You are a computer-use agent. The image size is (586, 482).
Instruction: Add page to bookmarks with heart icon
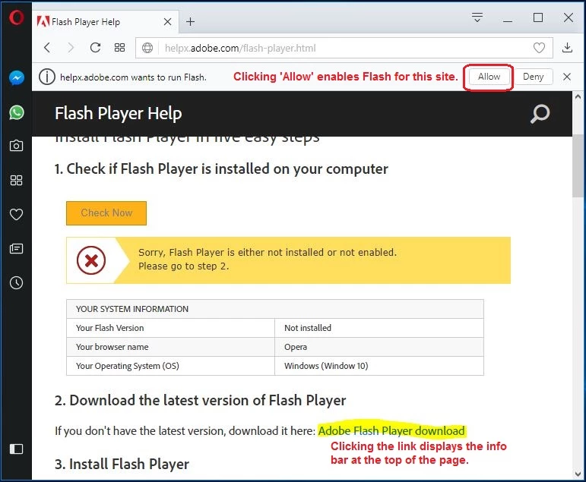coord(539,48)
